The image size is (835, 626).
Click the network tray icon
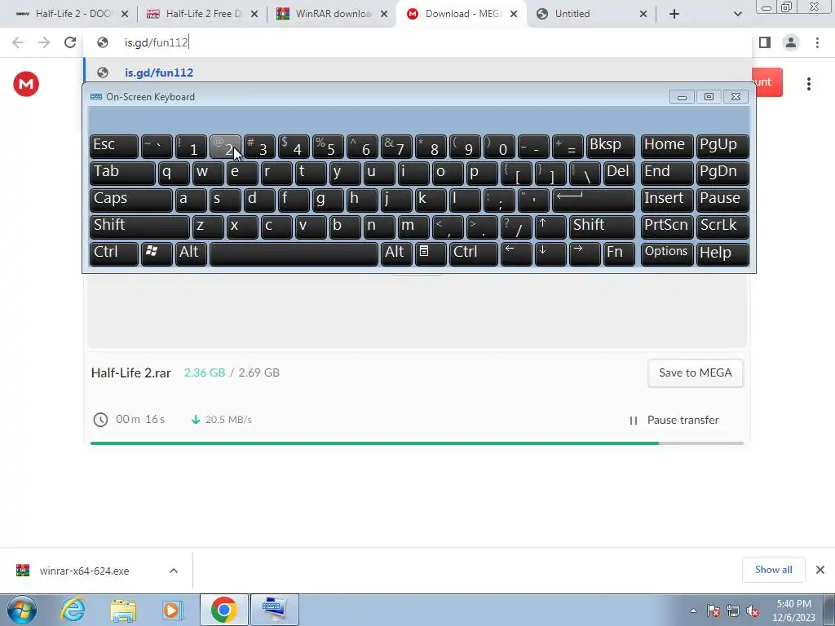(x=733, y=611)
